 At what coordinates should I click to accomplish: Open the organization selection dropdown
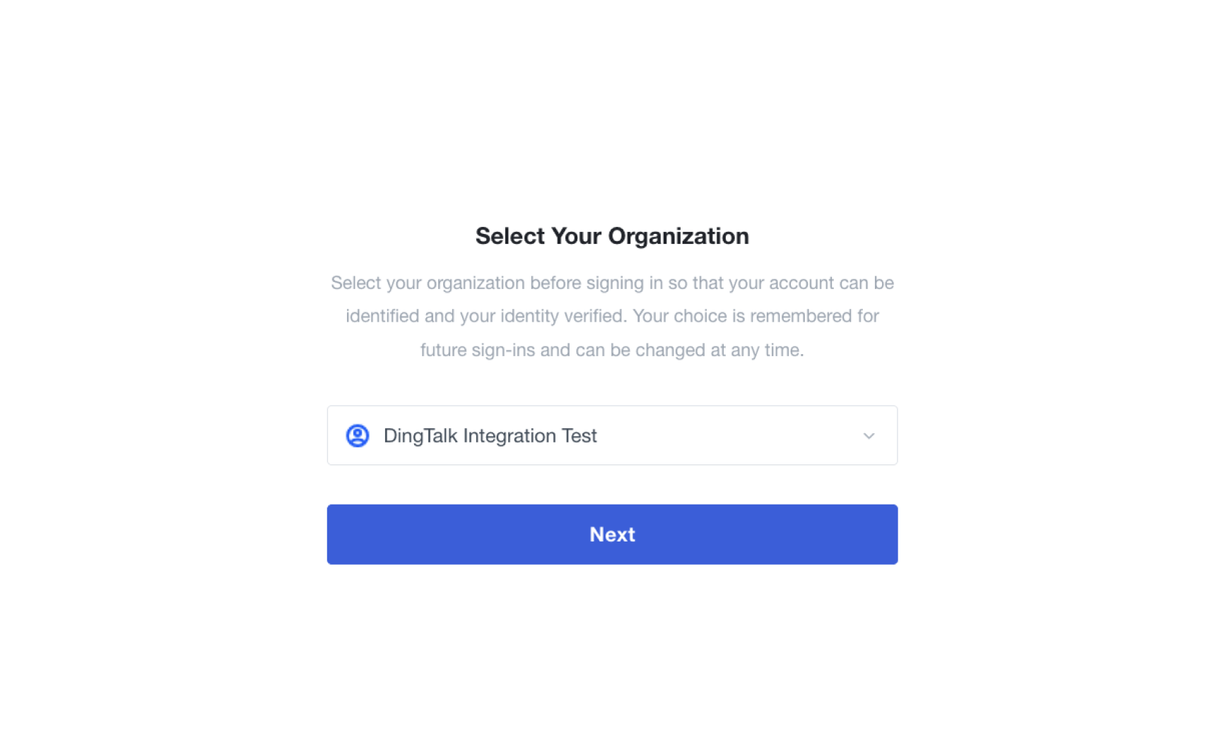click(x=612, y=435)
